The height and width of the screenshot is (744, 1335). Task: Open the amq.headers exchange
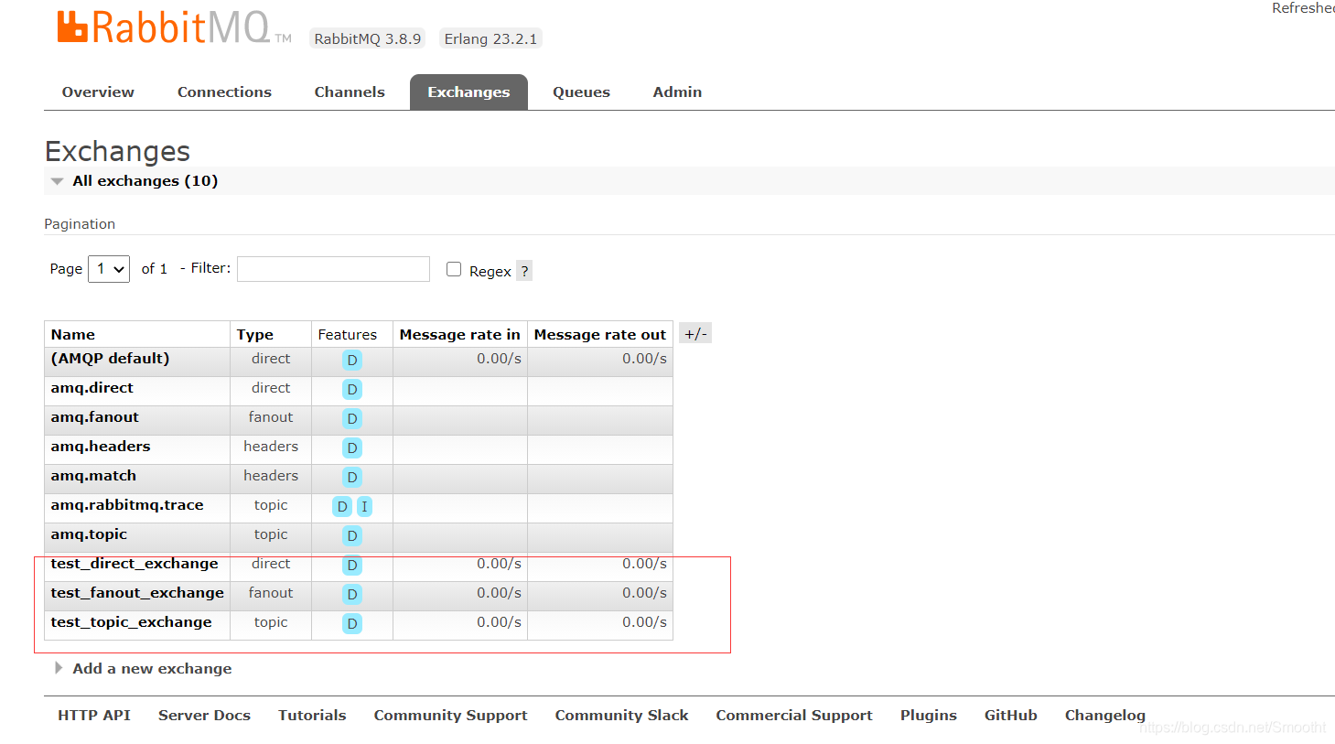[101, 447]
